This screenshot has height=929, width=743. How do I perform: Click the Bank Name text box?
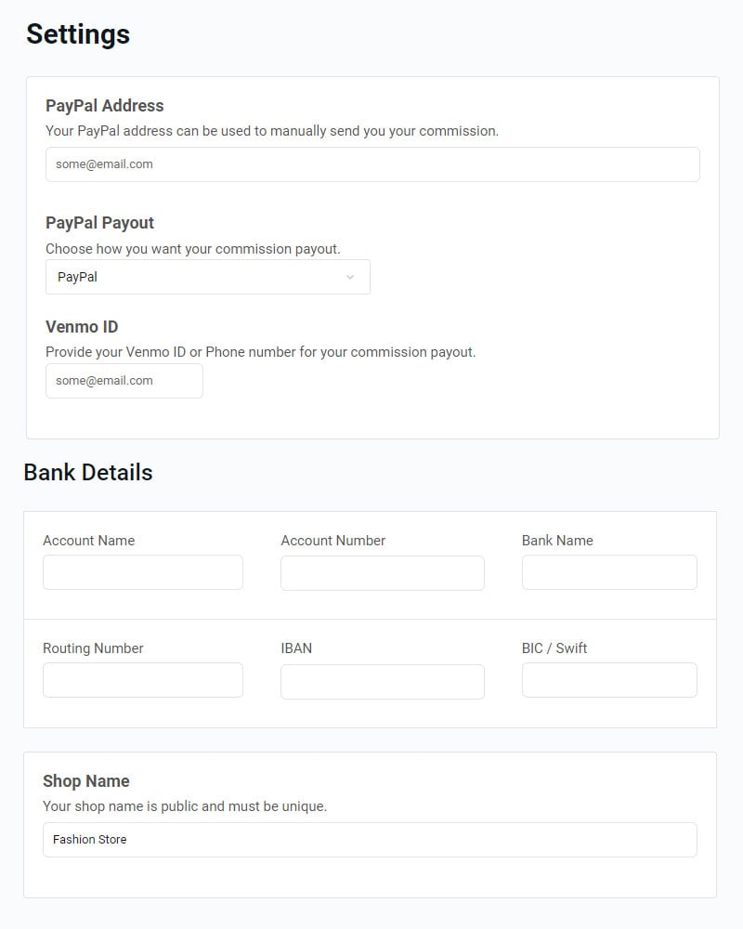609,572
